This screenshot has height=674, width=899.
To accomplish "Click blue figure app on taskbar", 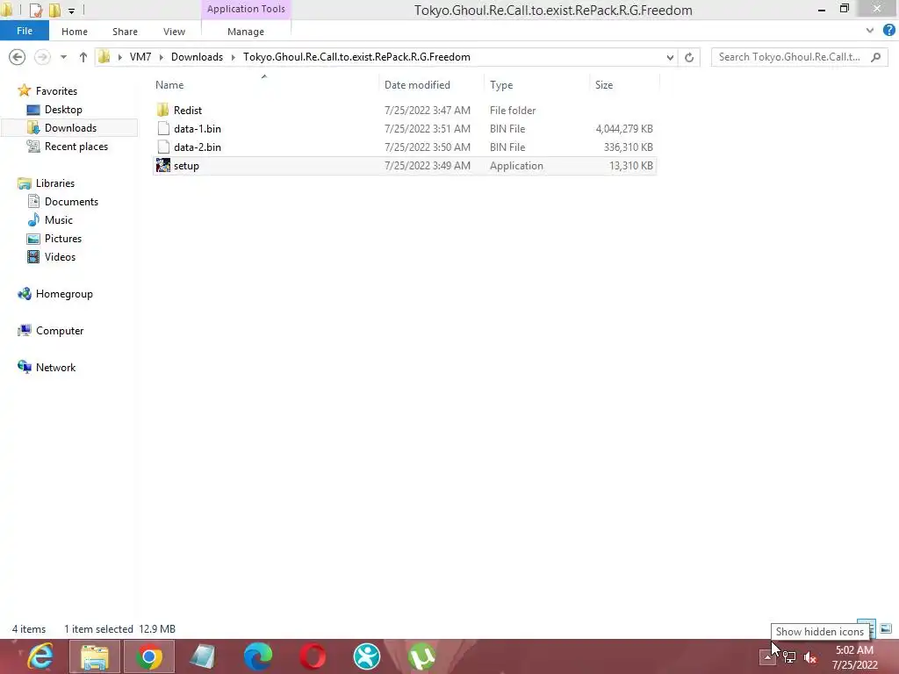I will click(367, 656).
